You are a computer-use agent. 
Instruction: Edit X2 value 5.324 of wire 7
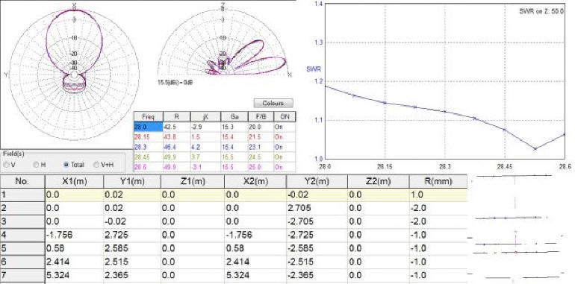tap(255, 275)
